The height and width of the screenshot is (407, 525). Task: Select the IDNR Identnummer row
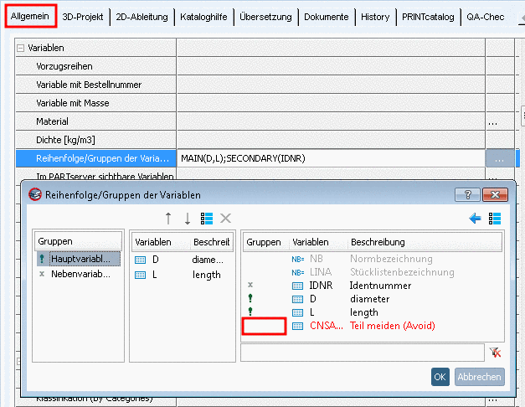(x=373, y=286)
